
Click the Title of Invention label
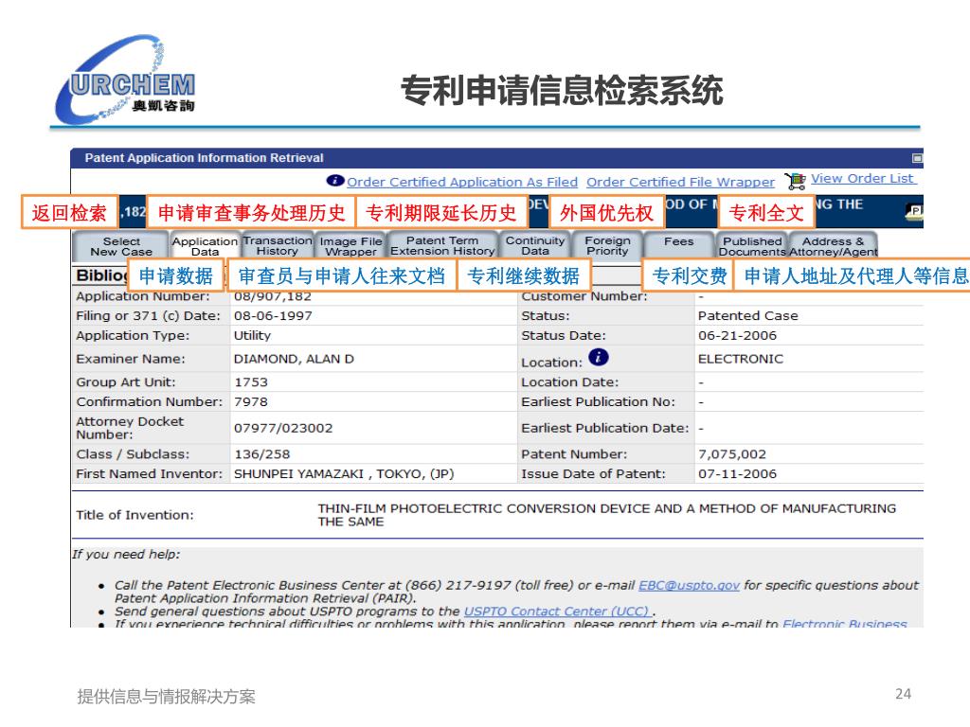[135, 515]
